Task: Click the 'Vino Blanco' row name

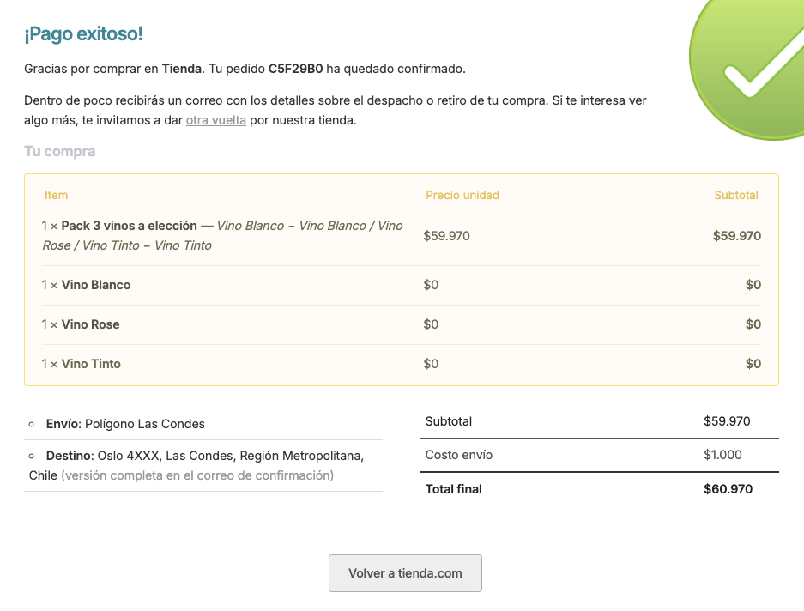Action: coord(96,285)
